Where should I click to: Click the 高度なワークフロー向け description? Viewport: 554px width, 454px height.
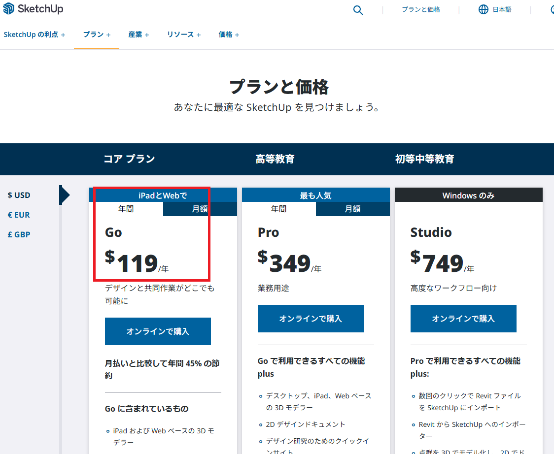pyautogui.click(x=453, y=288)
